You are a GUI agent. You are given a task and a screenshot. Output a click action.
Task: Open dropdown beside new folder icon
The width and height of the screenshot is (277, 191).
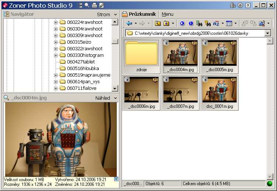point(173,23)
